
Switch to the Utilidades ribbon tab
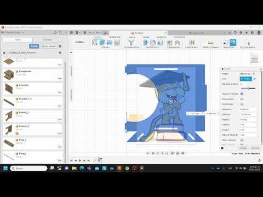tap(179, 37)
